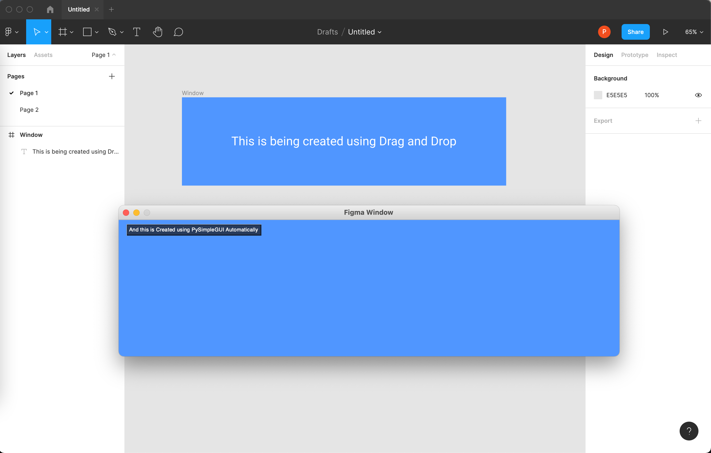Expand the Page 1 selector dropdown
The width and height of the screenshot is (711, 453).
click(103, 55)
